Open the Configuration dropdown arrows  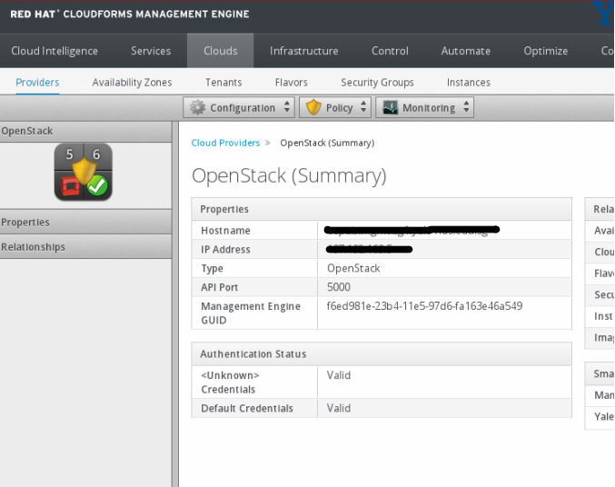tap(287, 107)
